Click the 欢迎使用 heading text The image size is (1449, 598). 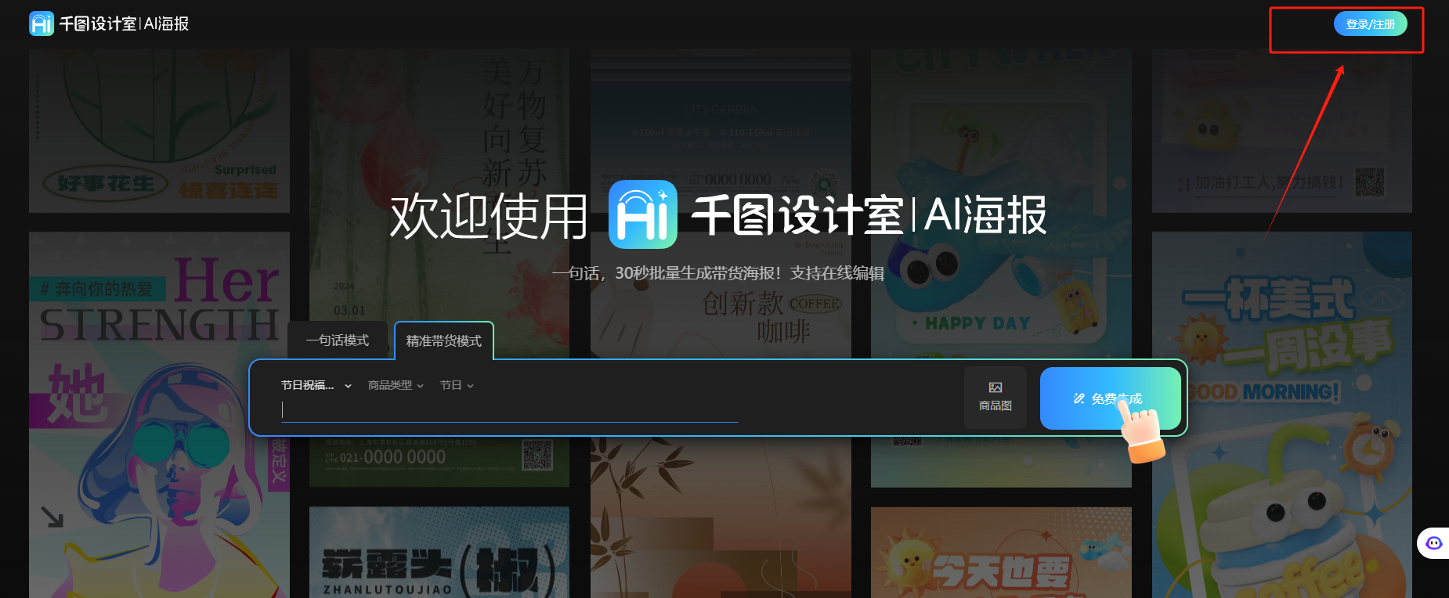tap(489, 216)
